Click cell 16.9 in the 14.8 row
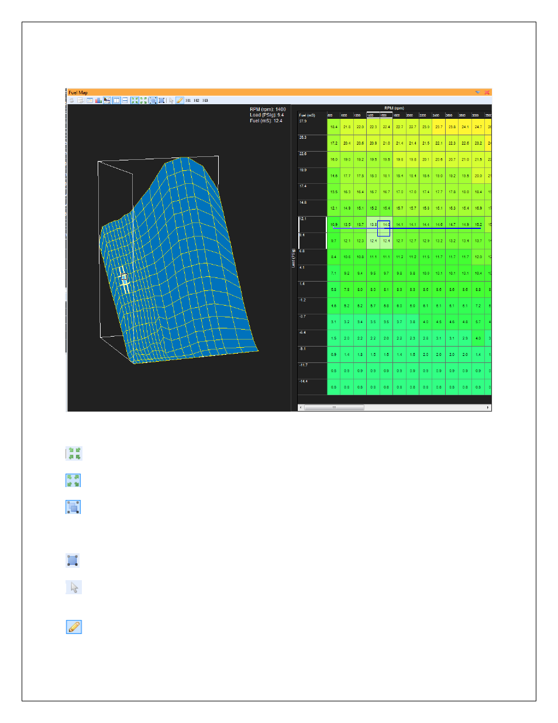Viewport: 558px width, 723px height. pyautogui.click(x=478, y=208)
